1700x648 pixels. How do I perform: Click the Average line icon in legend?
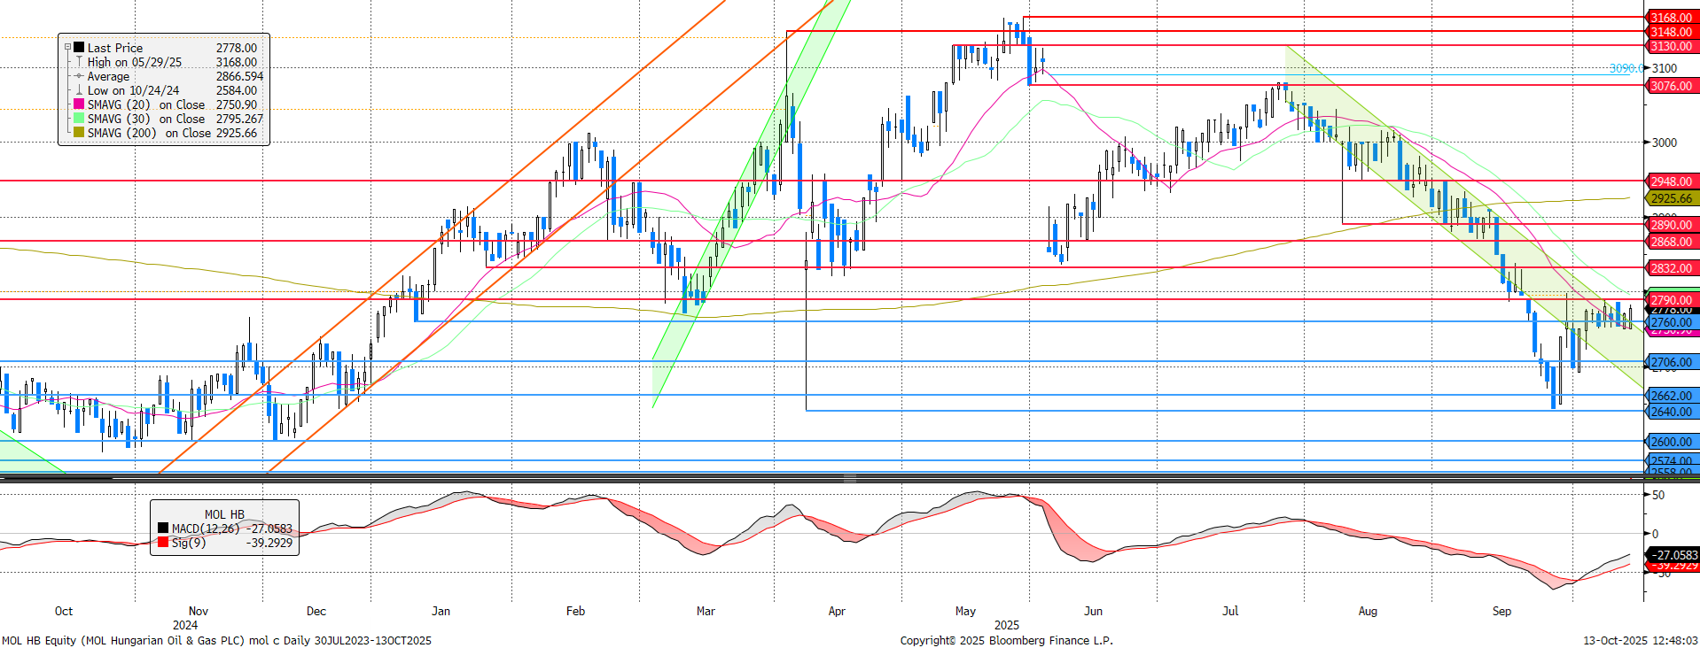pos(79,76)
